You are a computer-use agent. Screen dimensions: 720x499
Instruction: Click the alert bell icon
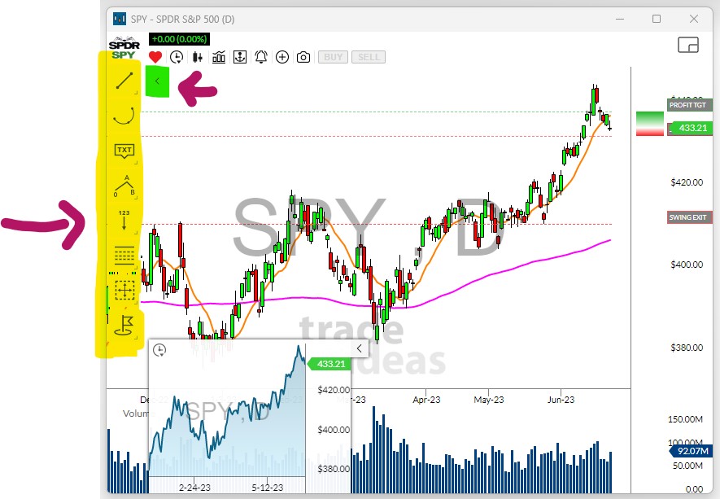261,57
